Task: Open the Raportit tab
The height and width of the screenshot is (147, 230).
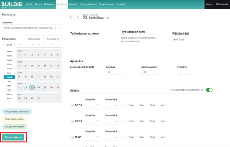Action: (x=73, y=4)
